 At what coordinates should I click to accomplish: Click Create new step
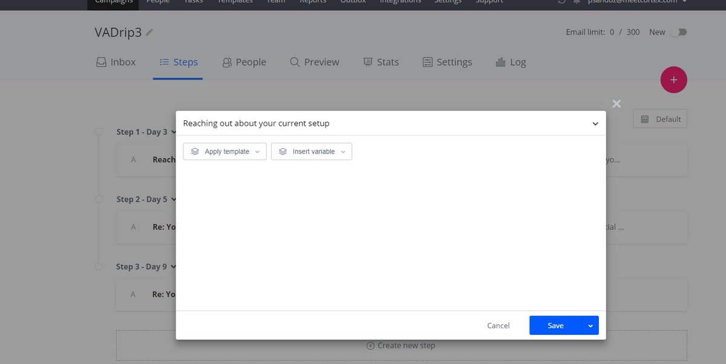coord(401,345)
